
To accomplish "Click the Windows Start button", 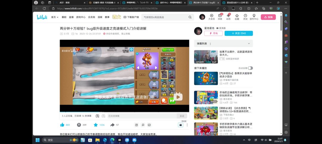I will [x=38, y=140].
